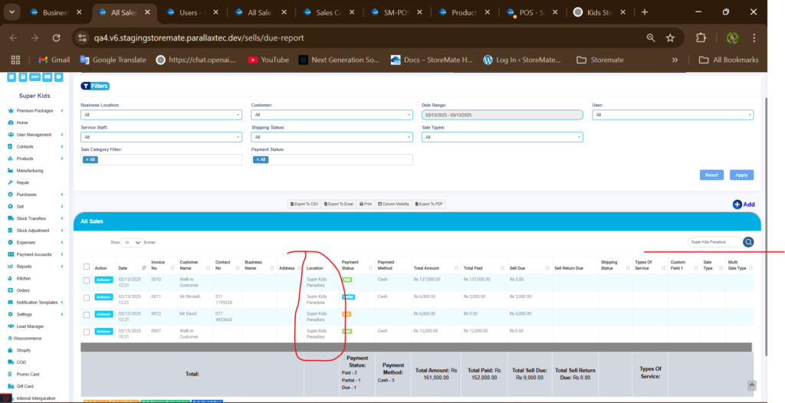Viewport: 785px width, 403px height.
Task: Click the table search box containing Super Kids Panadura
Action: tap(715, 242)
